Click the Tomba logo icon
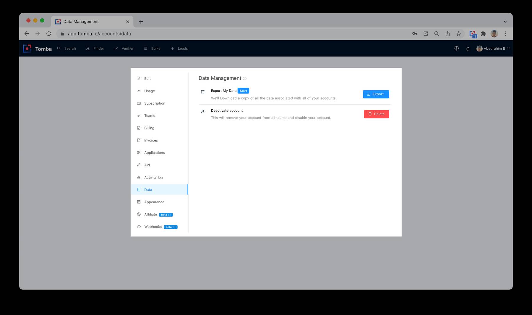 tap(27, 48)
